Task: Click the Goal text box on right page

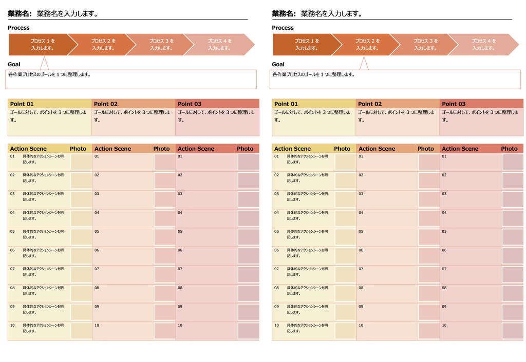Action: pyautogui.click(x=395, y=79)
